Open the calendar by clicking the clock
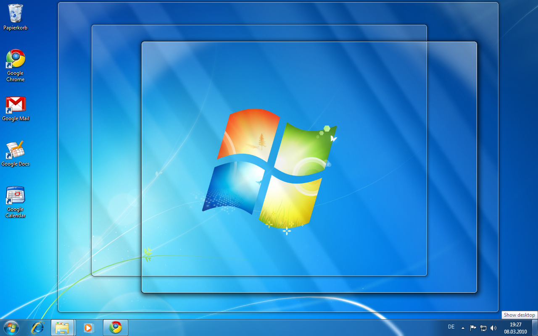 [x=515, y=327]
